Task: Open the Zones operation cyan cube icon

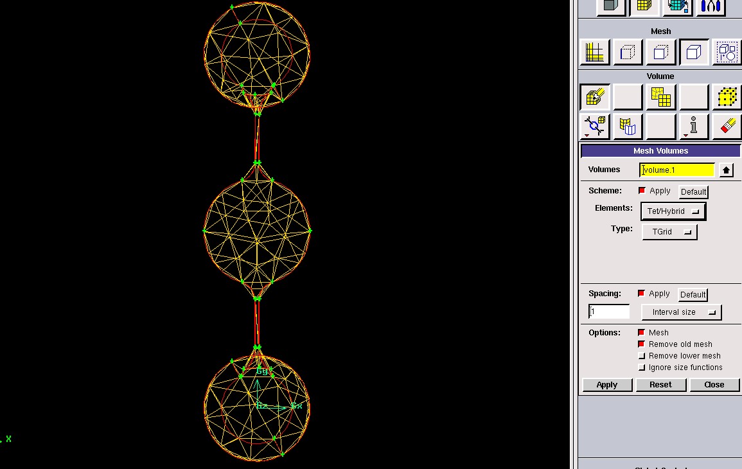Action: click(677, 6)
